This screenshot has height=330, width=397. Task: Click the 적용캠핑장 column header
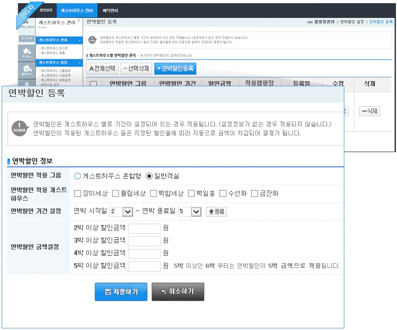[260, 83]
